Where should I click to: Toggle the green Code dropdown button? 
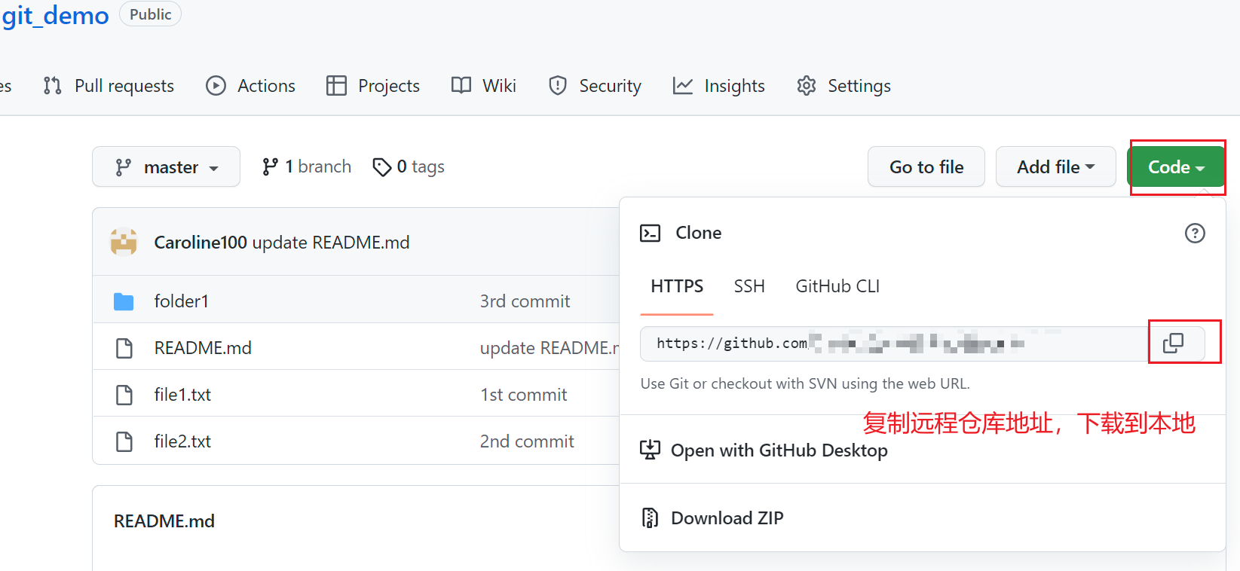pyautogui.click(x=1176, y=166)
